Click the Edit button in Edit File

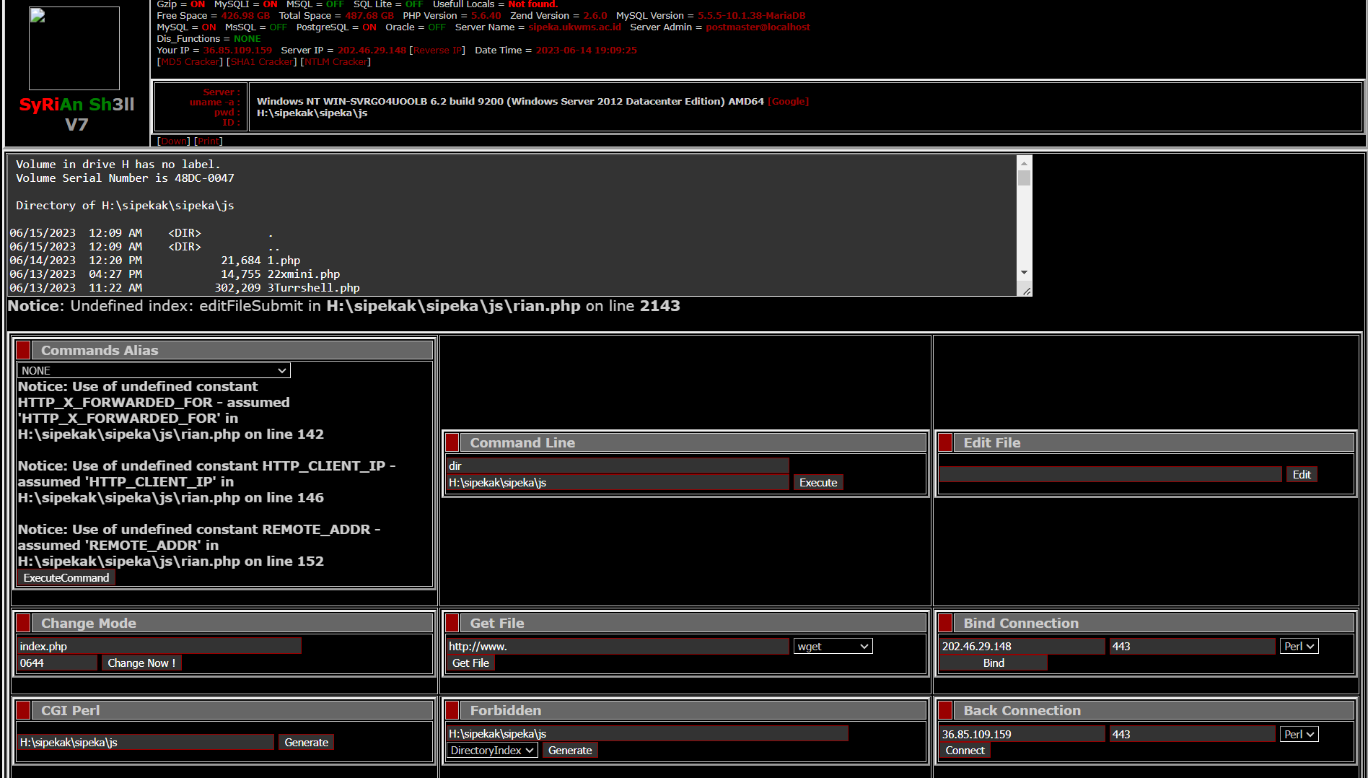point(1302,475)
